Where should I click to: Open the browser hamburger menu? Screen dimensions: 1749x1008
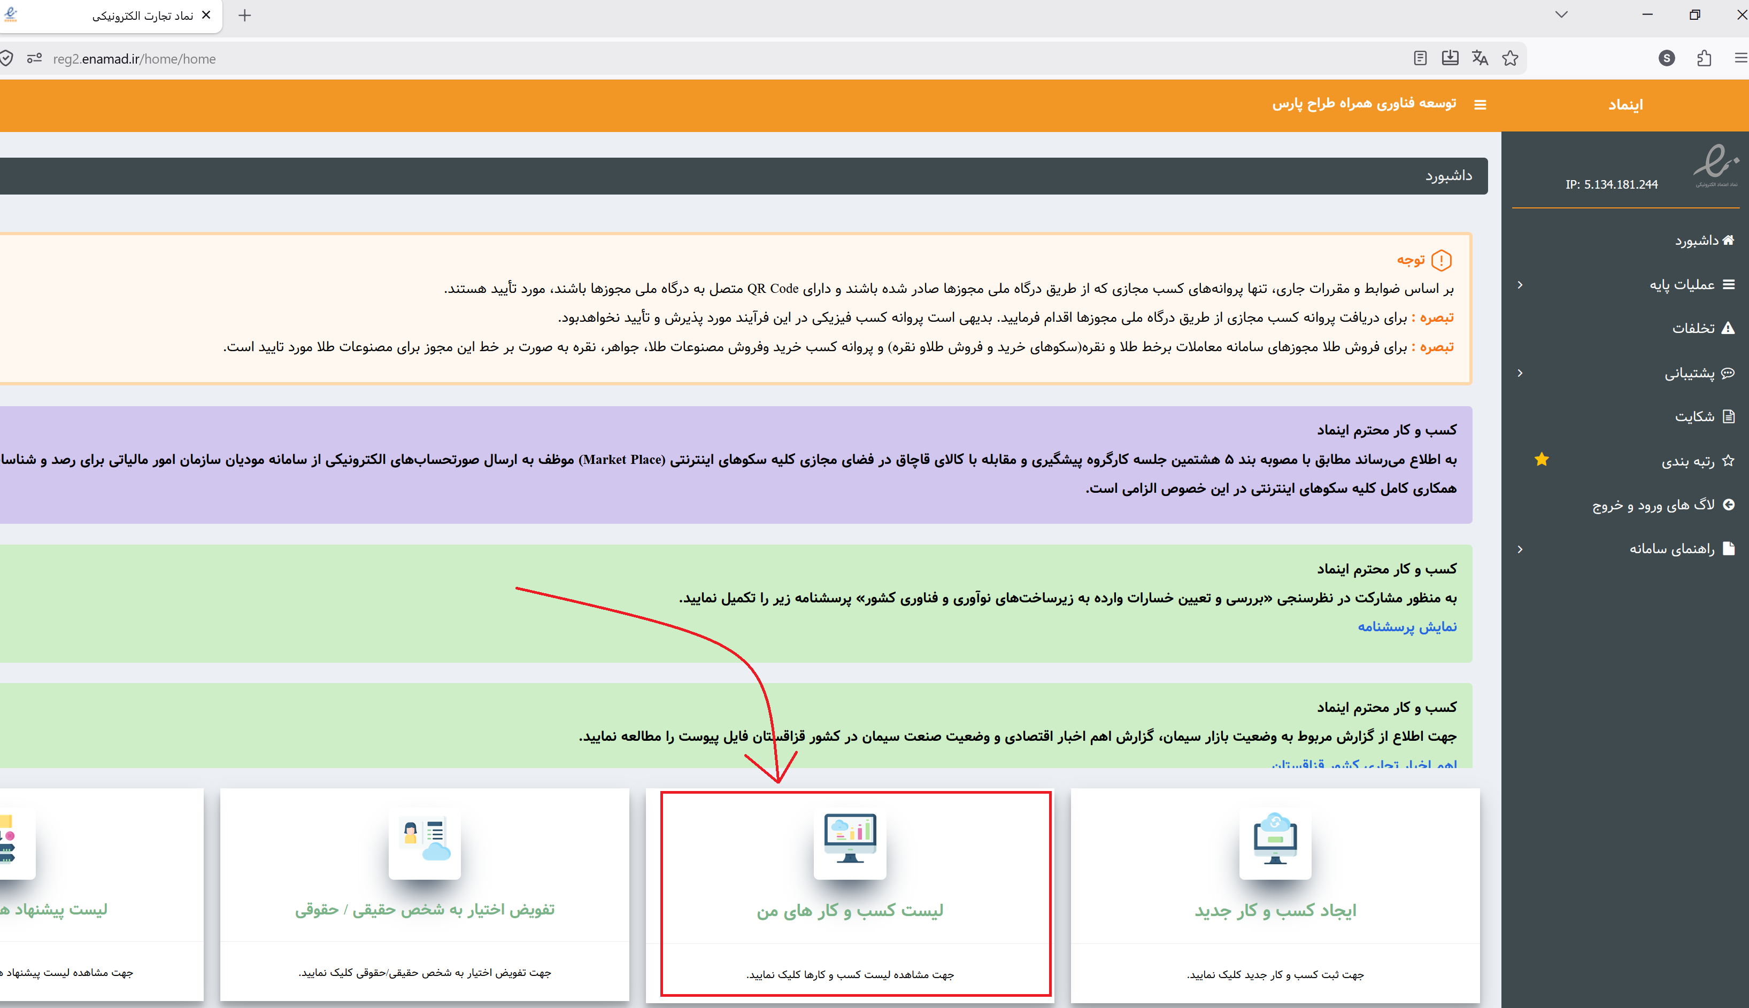tap(1740, 58)
